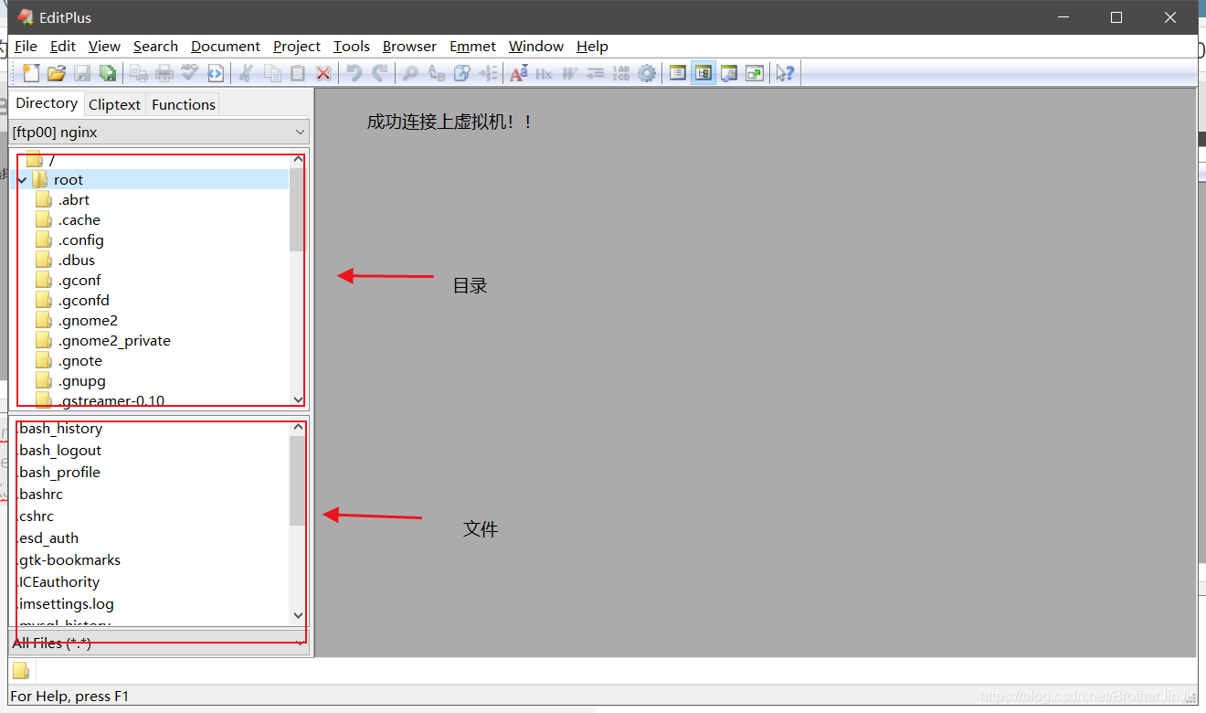Open the Tools menu
This screenshot has height=713, width=1206.
pos(352,46)
